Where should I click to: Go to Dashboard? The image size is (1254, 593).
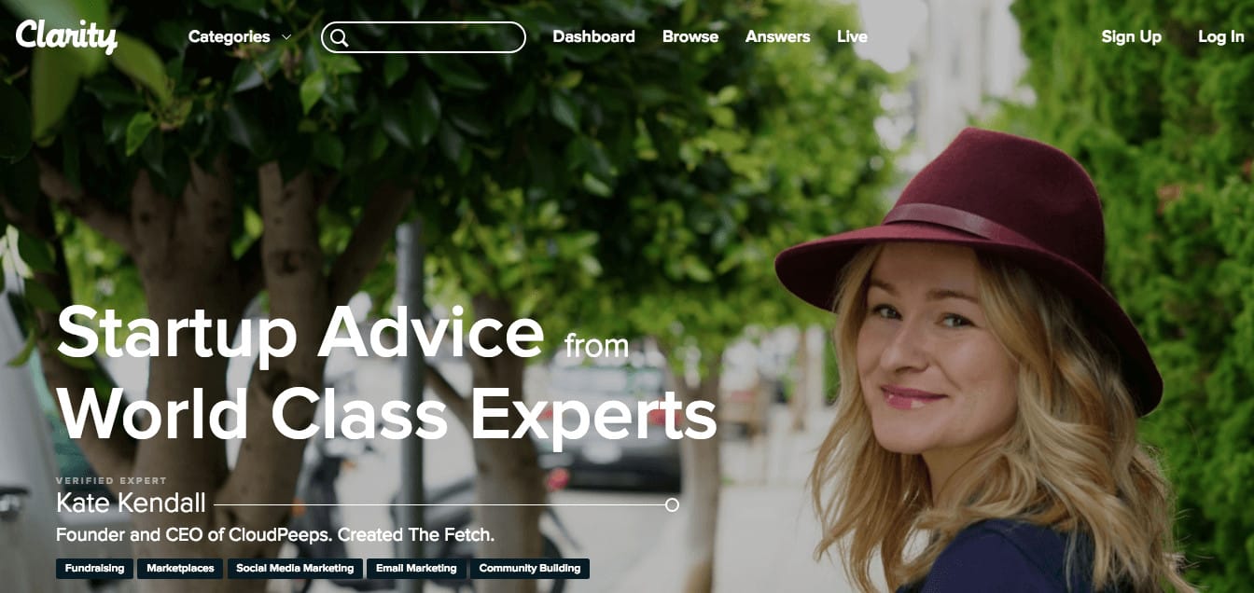tap(593, 37)
